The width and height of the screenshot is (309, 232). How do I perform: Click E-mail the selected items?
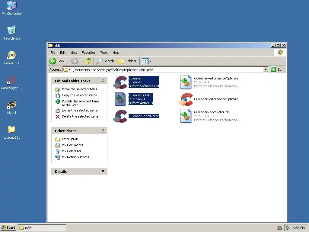point(80,110)
